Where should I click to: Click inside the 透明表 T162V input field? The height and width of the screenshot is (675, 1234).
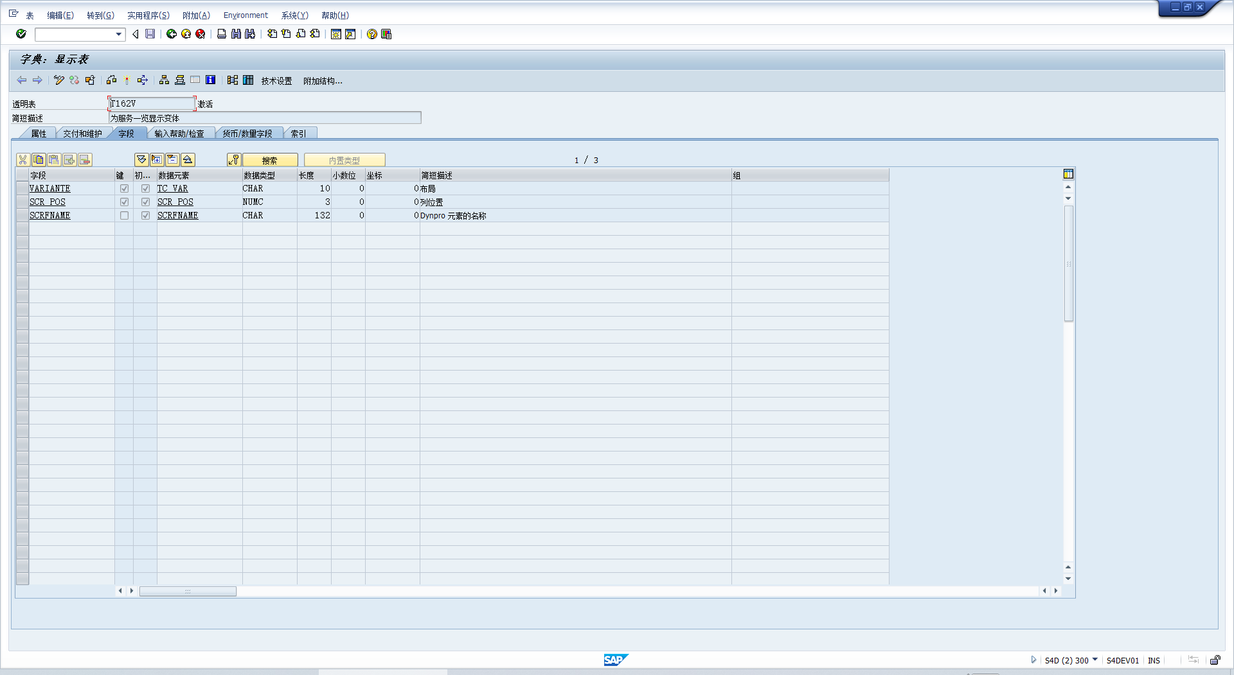(151, 103)
